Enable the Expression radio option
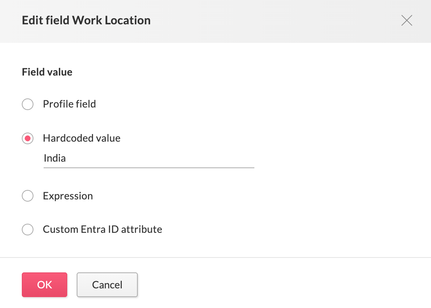431x308 pixels. [x=28, y=196]
